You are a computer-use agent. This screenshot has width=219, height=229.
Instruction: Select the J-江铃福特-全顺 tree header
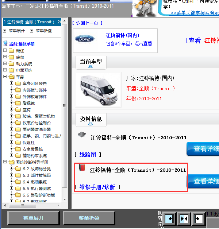pos(32,22)
